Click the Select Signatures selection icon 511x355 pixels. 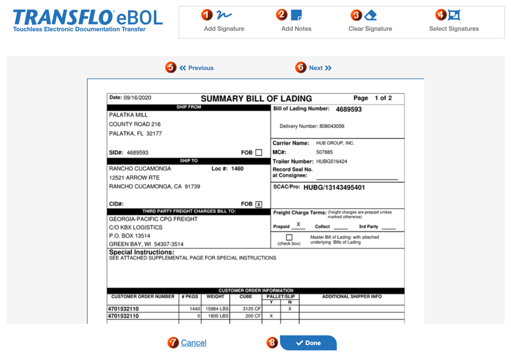[x=454, y=15]
